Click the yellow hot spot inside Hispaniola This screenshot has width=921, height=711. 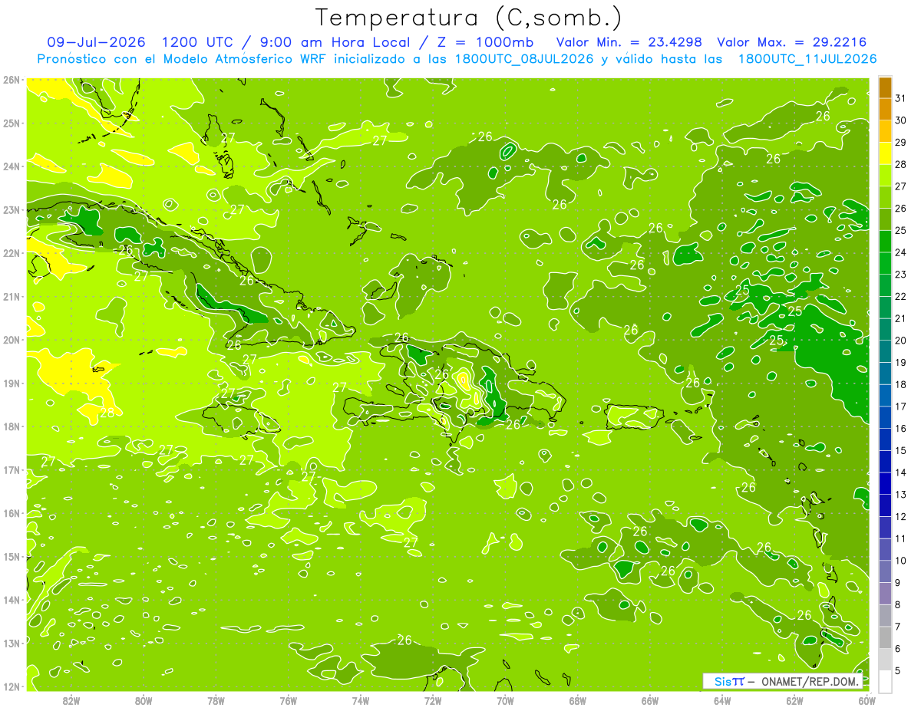(464, 380)
